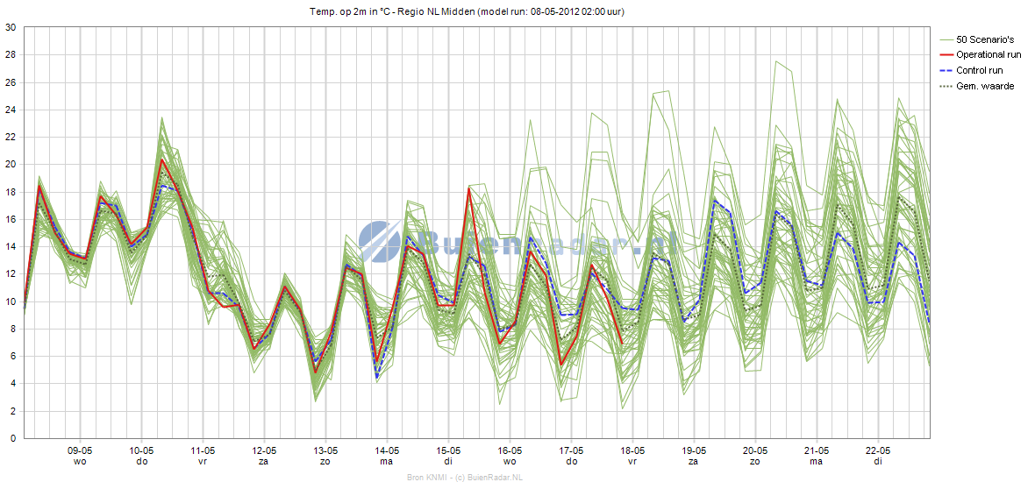Click the 'vr' weekday label under 11-05

pyautogui.click(x=203, y=462)
